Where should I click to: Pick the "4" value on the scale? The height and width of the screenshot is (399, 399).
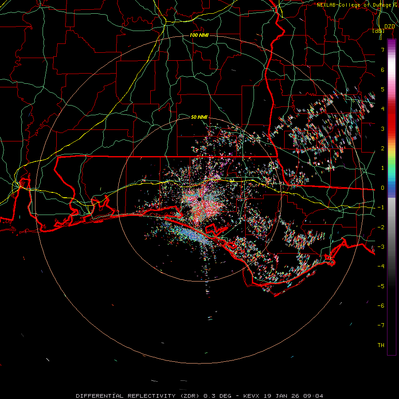(383, 109)
